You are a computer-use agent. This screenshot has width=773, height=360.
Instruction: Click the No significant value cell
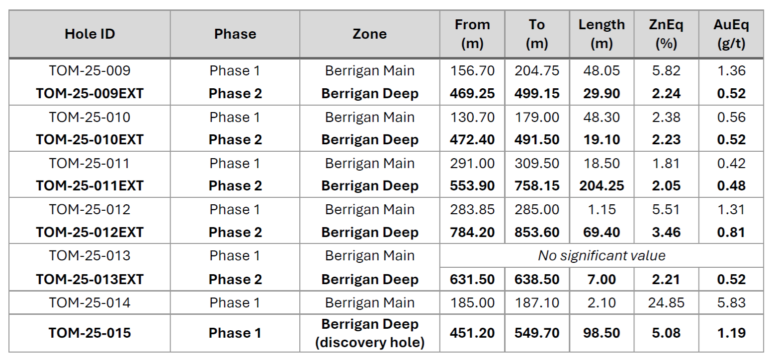(601, 256)
